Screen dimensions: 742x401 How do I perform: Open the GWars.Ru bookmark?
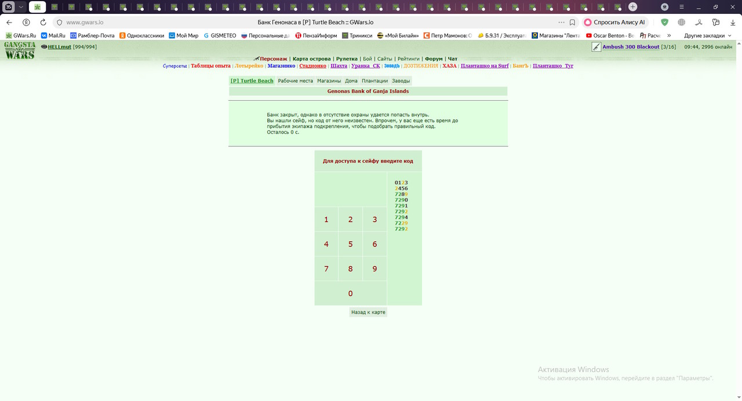click(21, 35)
